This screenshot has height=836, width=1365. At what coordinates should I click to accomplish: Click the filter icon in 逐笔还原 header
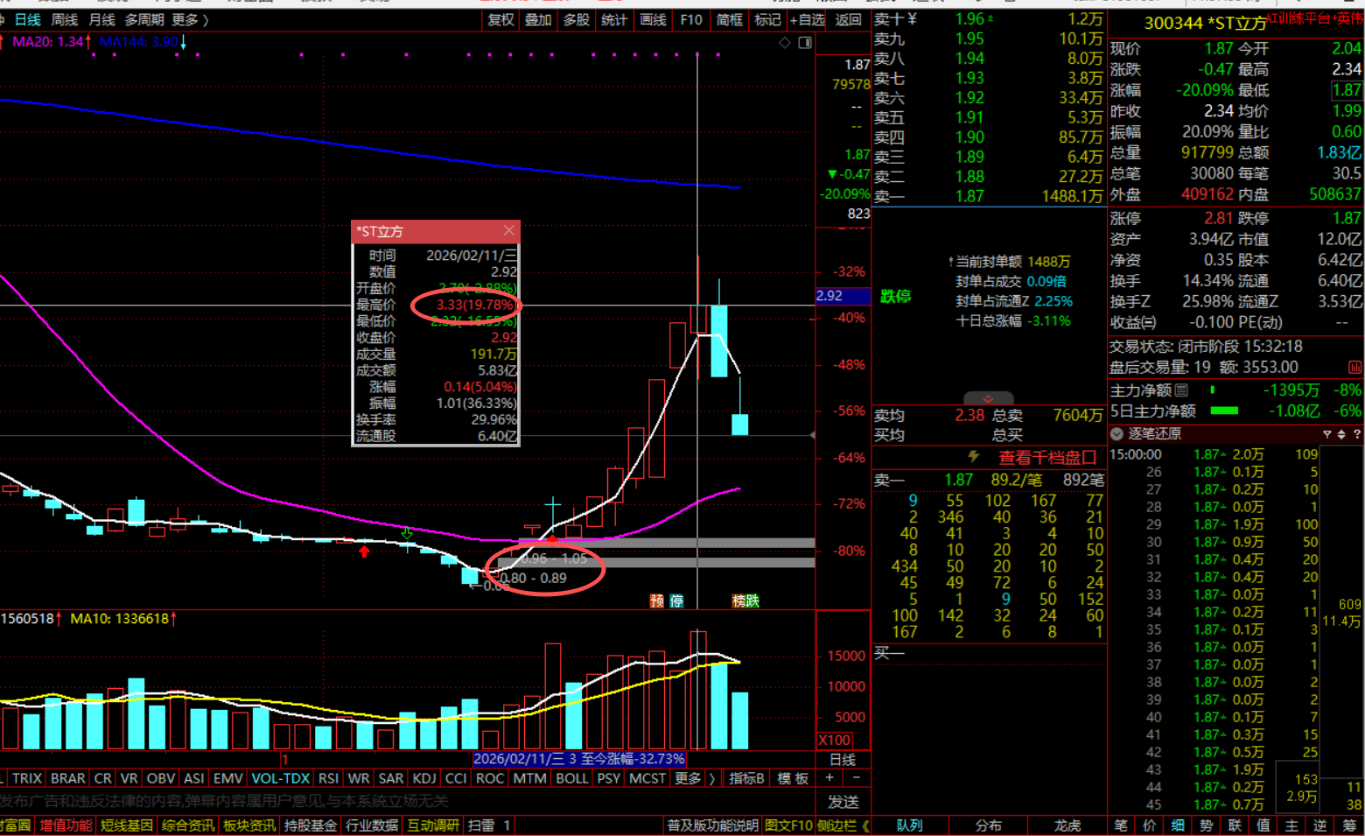(x=1326, y=434)
